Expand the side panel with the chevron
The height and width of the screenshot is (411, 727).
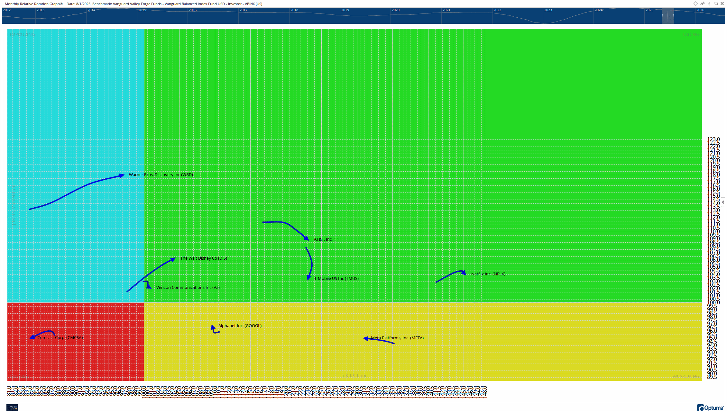point(723,202)
